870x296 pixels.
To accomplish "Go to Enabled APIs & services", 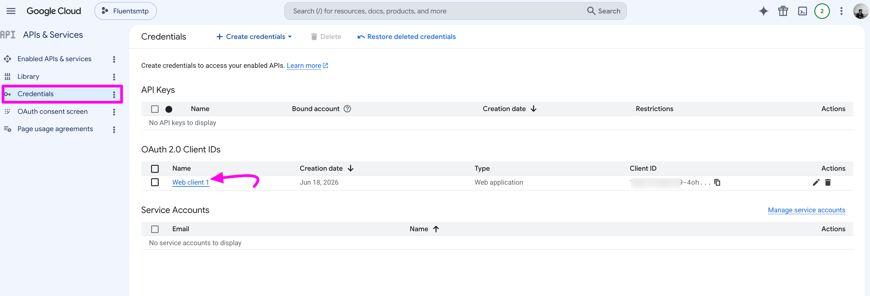I will click(54, 59).
